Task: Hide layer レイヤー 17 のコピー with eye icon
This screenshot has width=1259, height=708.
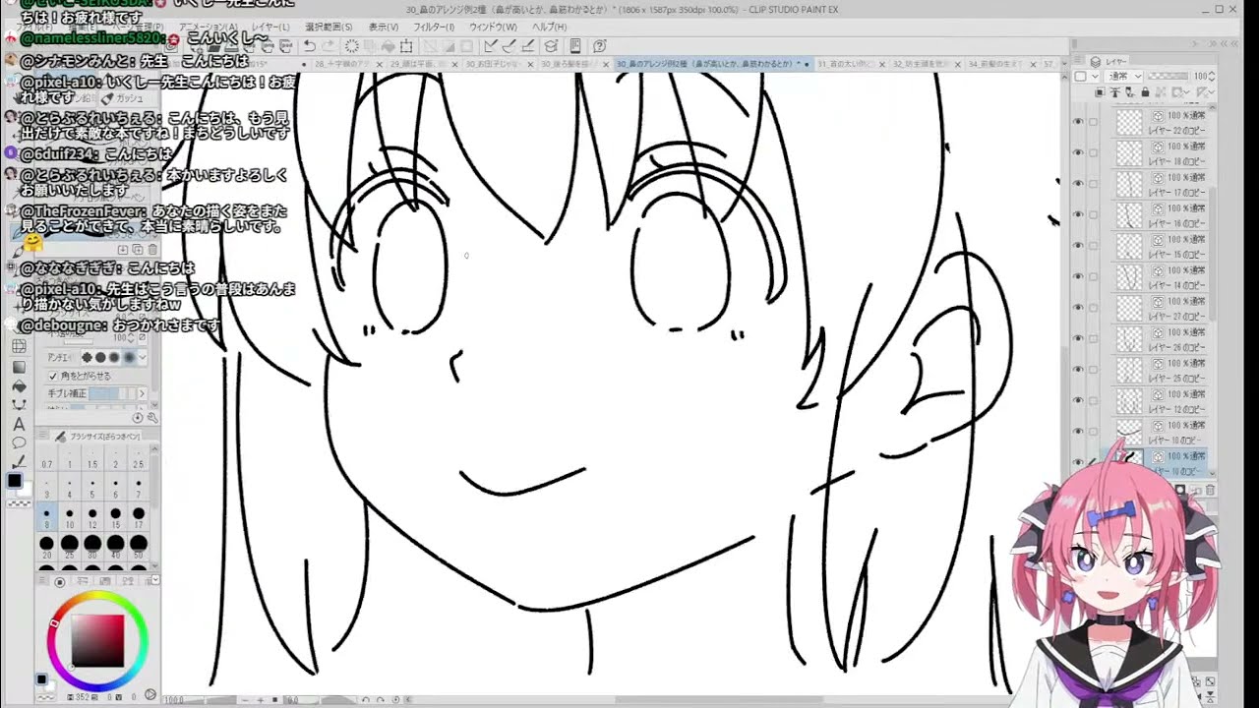Action: (1078, 183)
